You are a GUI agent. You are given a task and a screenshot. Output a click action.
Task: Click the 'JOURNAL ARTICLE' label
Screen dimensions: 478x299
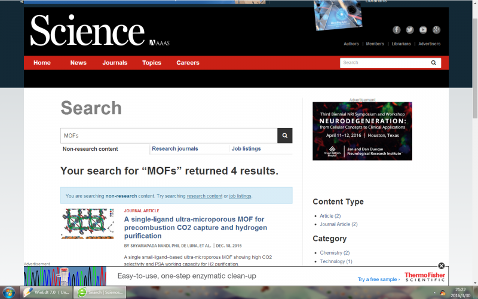coord(142,211)
